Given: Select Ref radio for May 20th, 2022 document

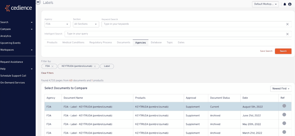Looking at the screenshot, I should click(x=284, y=123).
